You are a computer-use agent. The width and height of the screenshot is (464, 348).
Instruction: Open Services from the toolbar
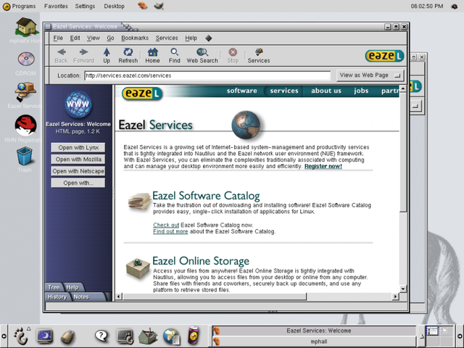pyautogui.click(x=259, y=56)
